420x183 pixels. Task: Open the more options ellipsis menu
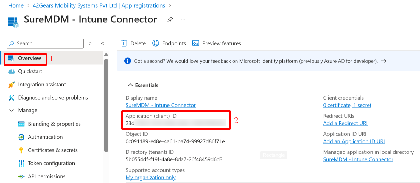(183, 19)
